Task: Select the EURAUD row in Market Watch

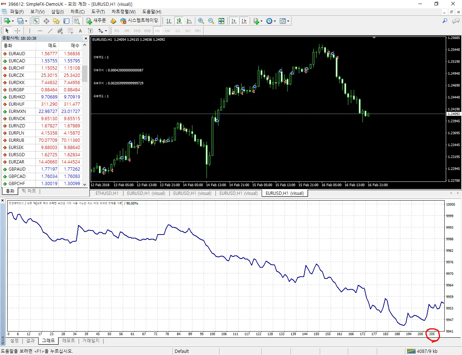Action: click(x=42, y=54)
